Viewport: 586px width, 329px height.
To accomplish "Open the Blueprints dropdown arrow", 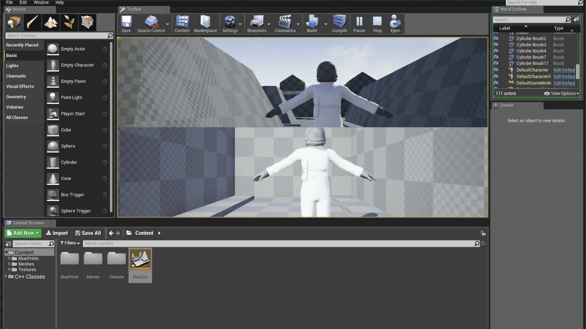I will click(269, 24).
